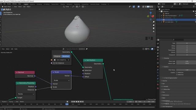Open the Marker menu in timeline
This screenshot has height=110, width=196.
point(22,102)
